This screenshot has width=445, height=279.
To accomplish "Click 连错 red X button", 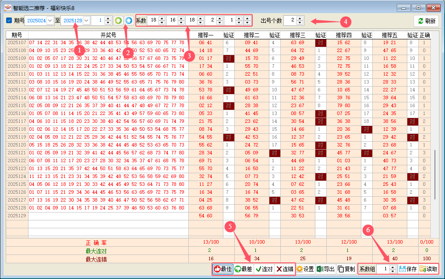I will [x=285, y=269].
